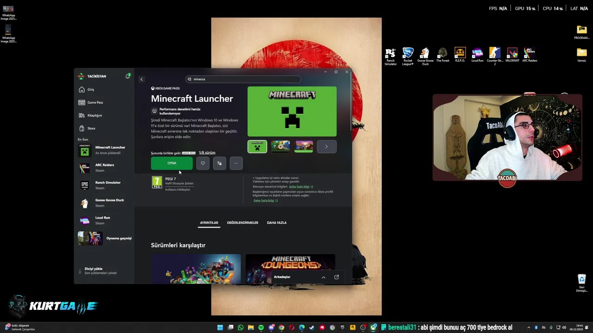Focus the search field containing minecra

(243, 79)
